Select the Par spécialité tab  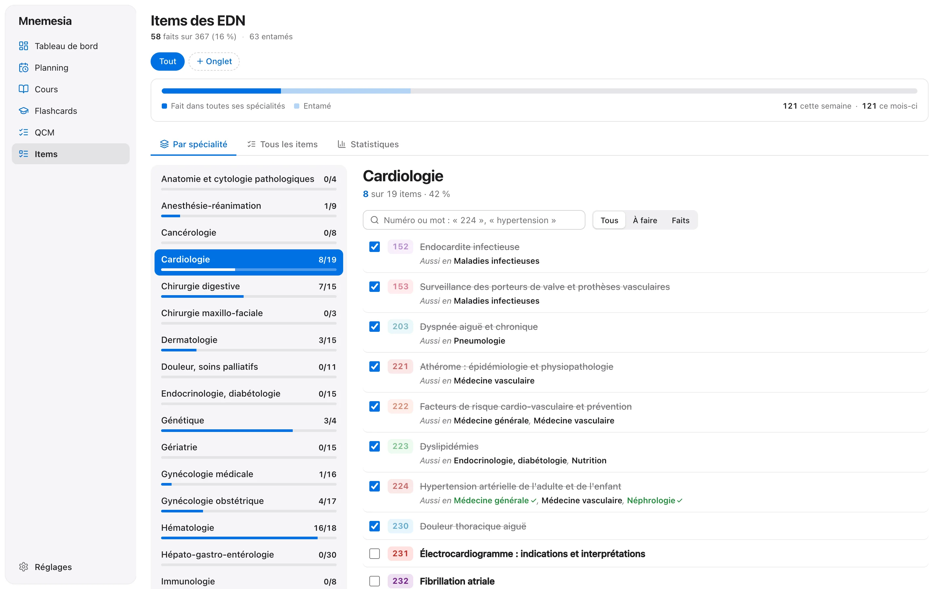(x=194, y=144)
